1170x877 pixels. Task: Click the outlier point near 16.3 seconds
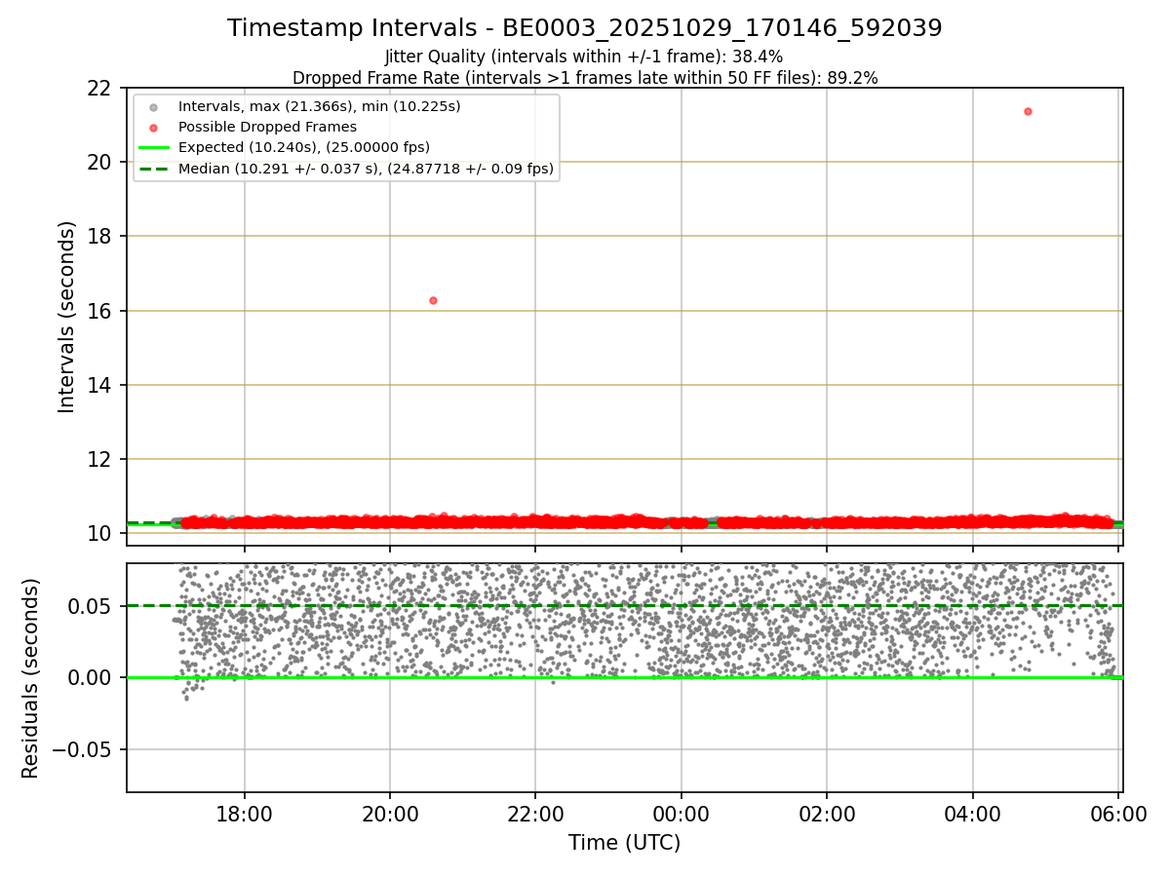433,300
